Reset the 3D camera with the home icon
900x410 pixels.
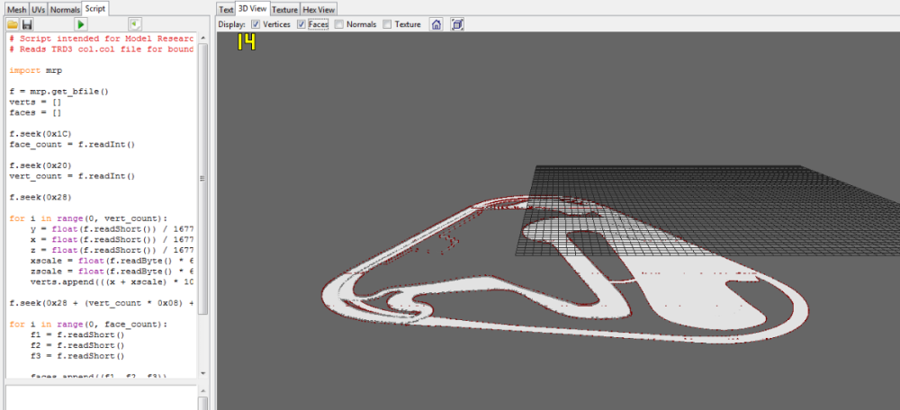coord(436,24)
